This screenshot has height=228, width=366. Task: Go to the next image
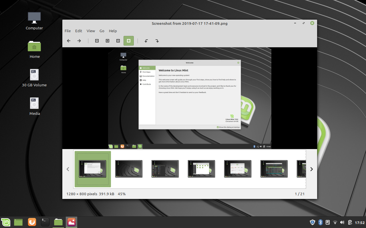point(79,41)
